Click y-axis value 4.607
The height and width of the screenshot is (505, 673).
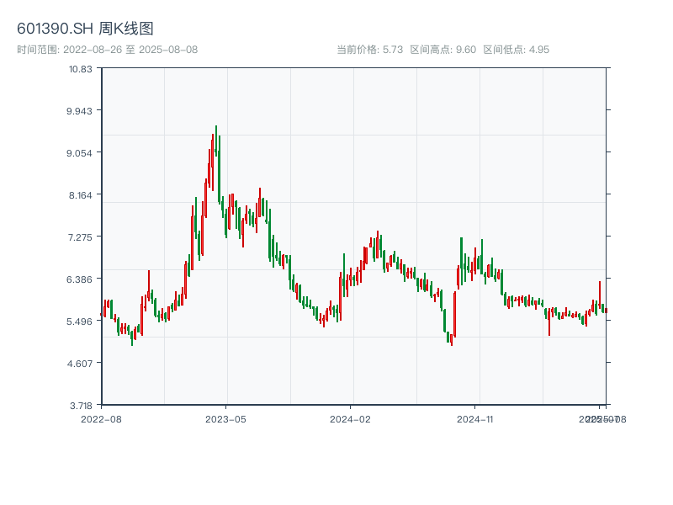point(79,364)
